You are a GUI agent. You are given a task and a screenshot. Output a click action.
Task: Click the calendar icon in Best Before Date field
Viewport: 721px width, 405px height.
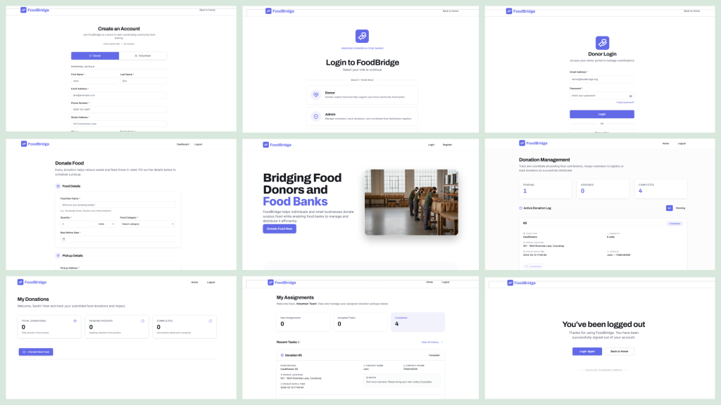(63, 239)
